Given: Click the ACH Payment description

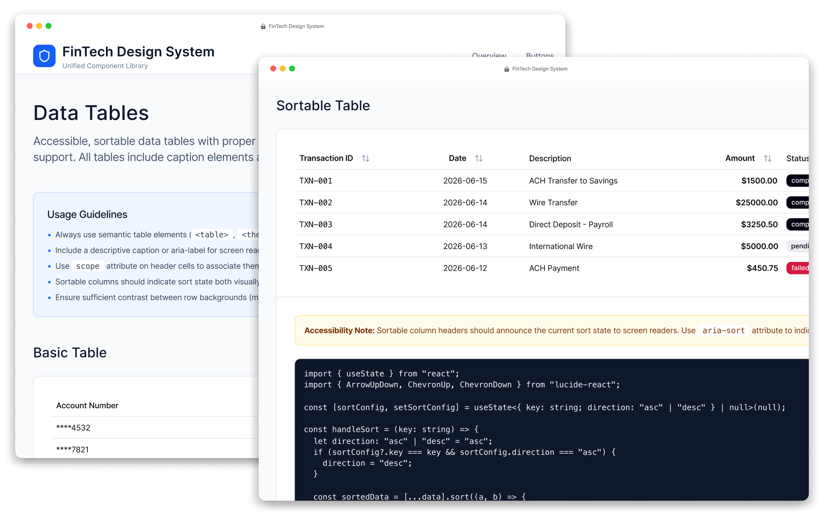Looking at the screenshot, I should tap(554, 268).
